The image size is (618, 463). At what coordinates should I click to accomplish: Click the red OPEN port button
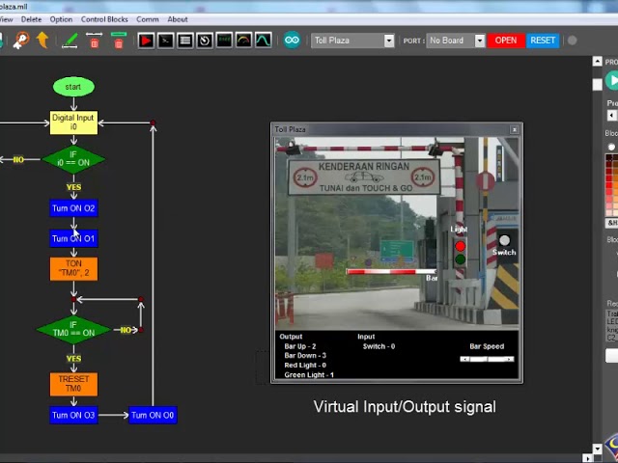pos(506,41)
